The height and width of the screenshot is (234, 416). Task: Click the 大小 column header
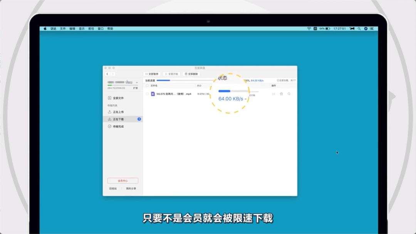199,86
